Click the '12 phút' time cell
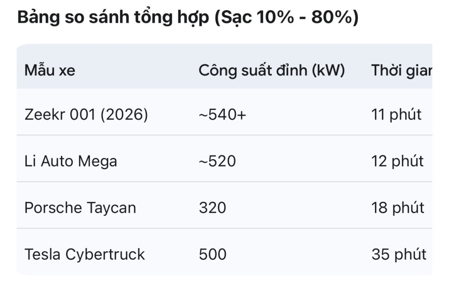This screenshot has height=285, width=449. click(397, 161)
